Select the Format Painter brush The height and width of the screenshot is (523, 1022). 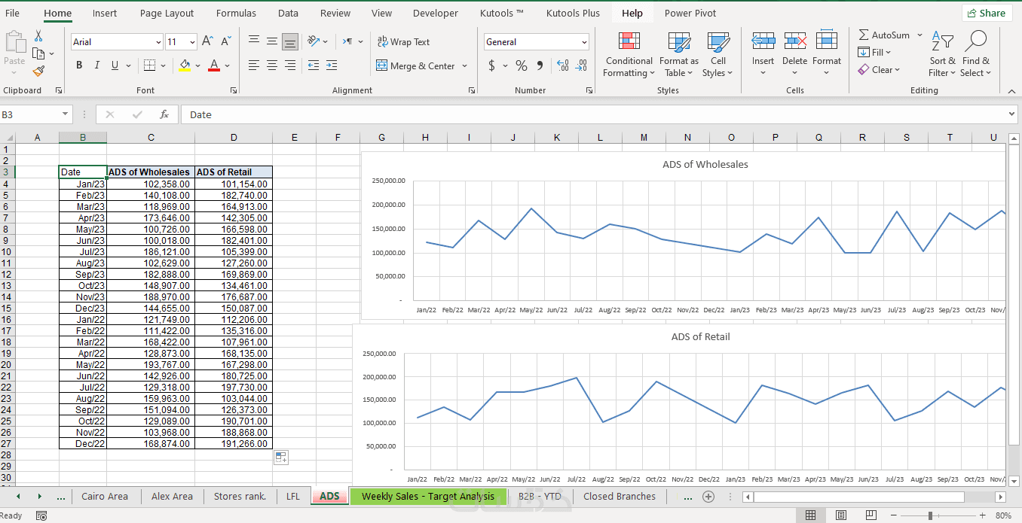(x=38, y=71)
